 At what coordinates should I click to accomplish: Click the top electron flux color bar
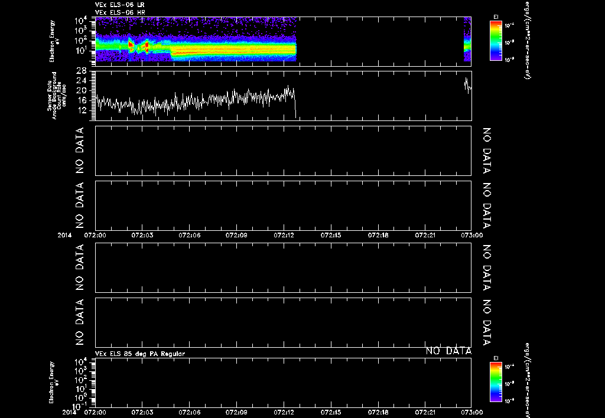pyautogui.click(x=496, y=41)
